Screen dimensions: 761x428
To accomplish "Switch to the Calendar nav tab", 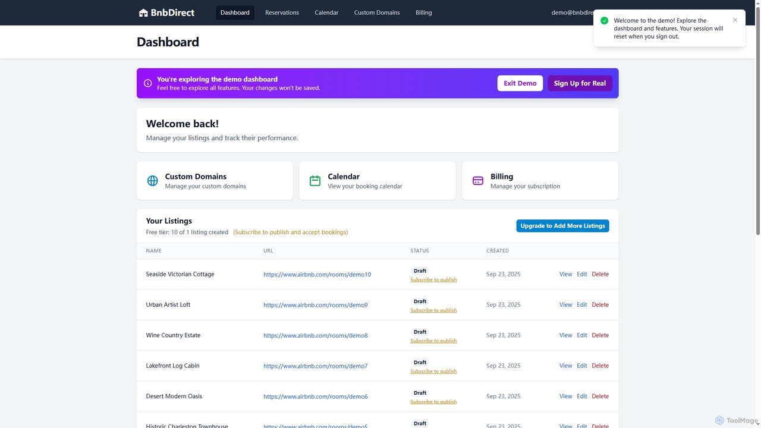I will (326, 12).
